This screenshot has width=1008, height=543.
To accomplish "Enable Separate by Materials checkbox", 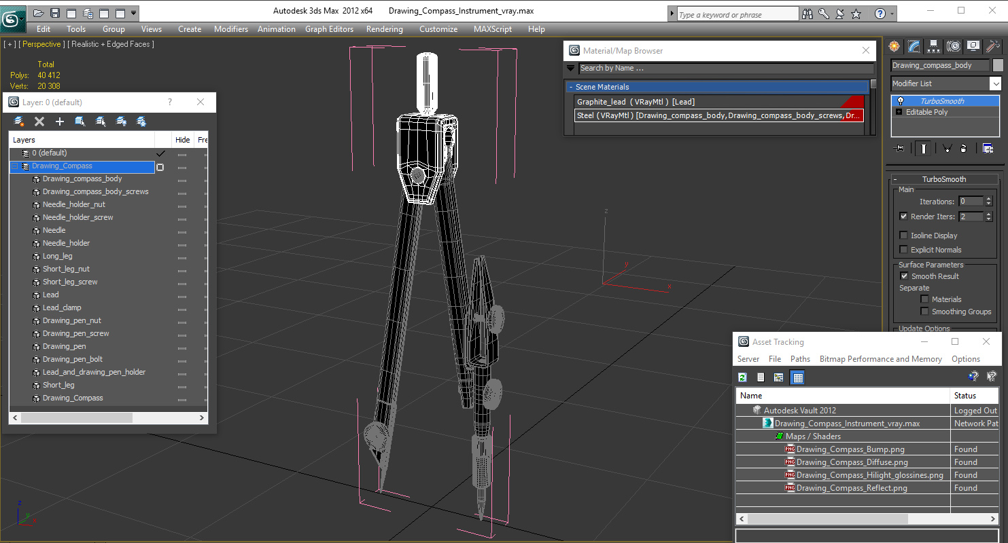I will pos(924,299).
